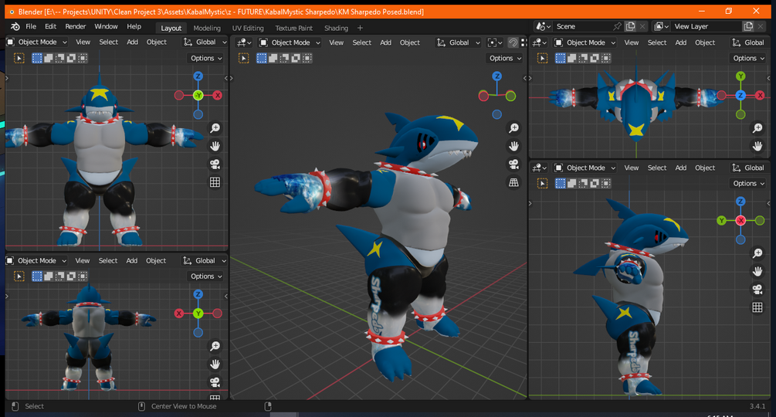Select Box tool icon in side-view viewport
Screen dimensions: 776x417
tap(542, 184)
